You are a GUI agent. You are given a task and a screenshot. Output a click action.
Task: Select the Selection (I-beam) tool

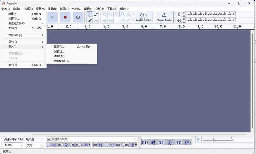[x=90, y=15]
